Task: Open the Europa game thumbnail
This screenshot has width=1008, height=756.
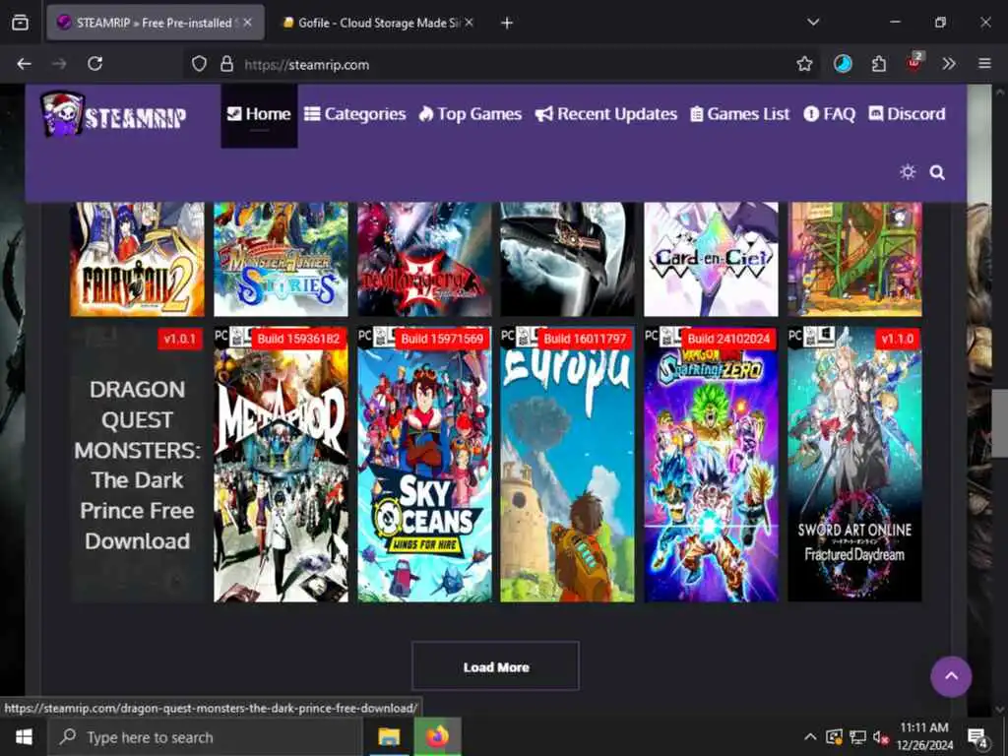Action: coord(568,465)
